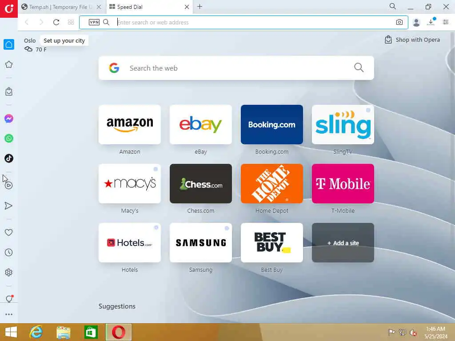Open Shop with Opera link

[412, 40]
